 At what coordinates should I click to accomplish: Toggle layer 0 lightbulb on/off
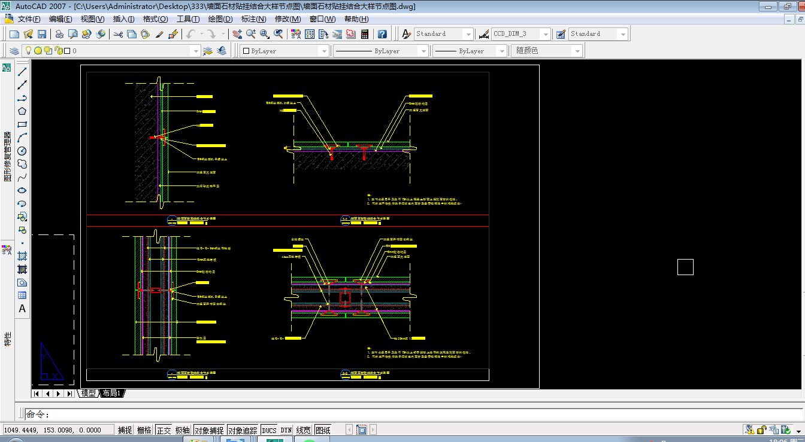[x=27, y=51]
